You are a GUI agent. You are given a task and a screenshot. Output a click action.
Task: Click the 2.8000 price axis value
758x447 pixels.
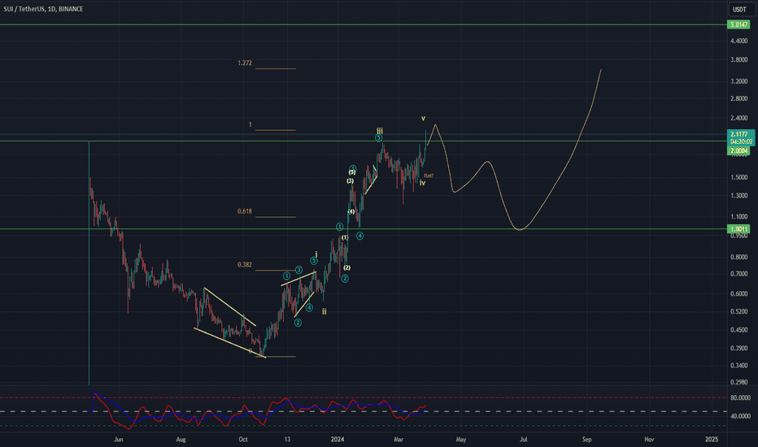pyautogui.click(x=739, y=98)
